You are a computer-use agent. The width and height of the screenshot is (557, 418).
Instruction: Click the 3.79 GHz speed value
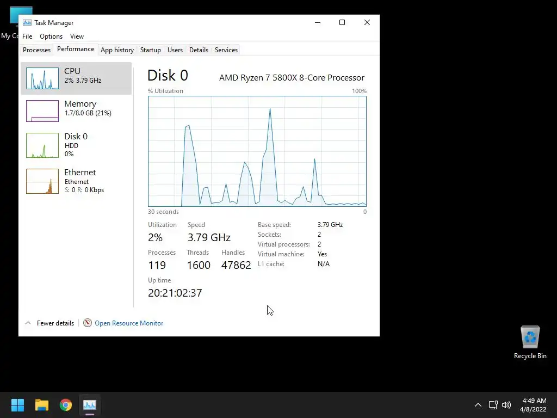209,237
